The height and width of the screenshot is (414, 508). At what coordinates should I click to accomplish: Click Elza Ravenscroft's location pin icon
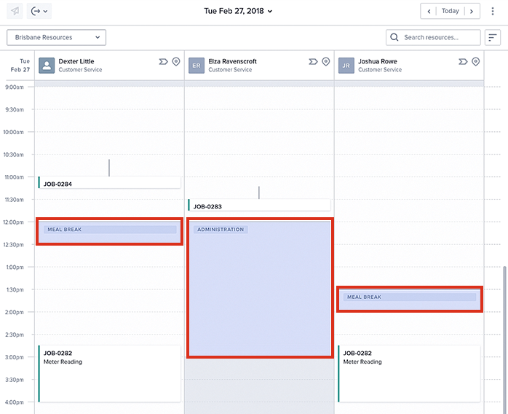pos(325,62)
